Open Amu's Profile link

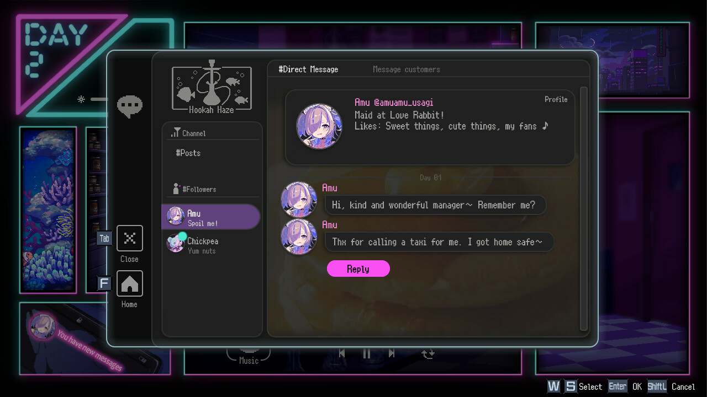pos(556,99)
